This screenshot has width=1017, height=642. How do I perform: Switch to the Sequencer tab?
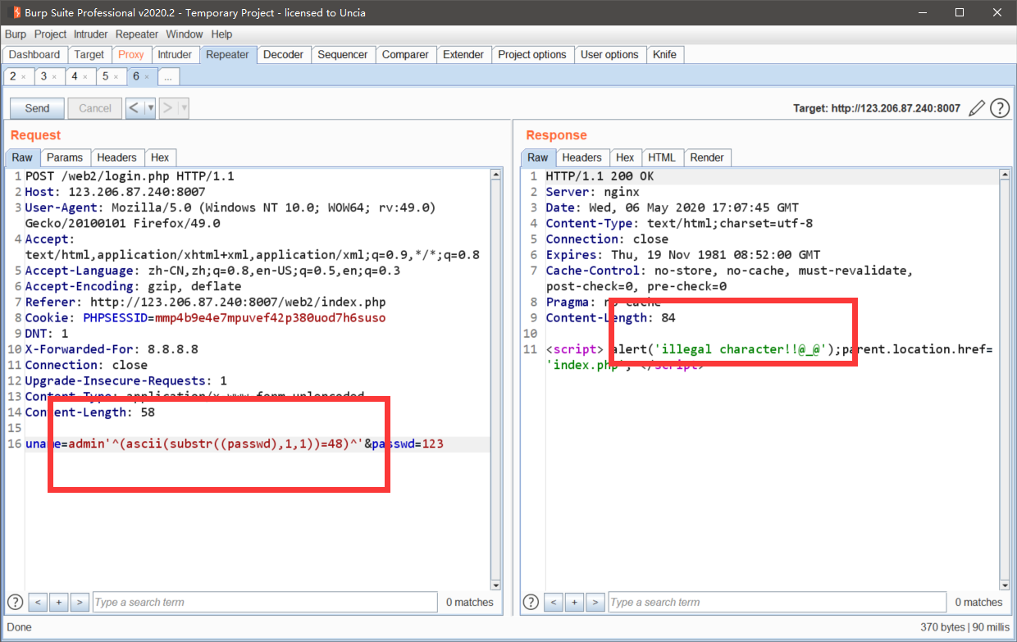coord(343,55)
